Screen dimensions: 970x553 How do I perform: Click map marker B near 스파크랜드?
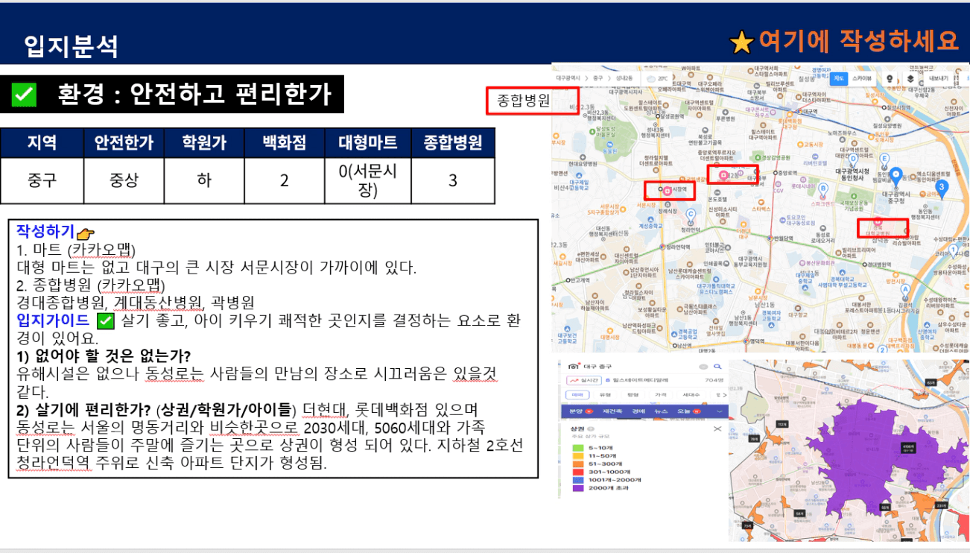(x=823, y=189)
